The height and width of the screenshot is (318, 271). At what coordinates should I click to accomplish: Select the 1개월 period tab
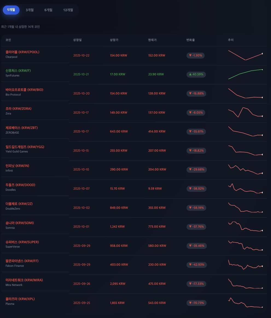[x=11, y=10]
